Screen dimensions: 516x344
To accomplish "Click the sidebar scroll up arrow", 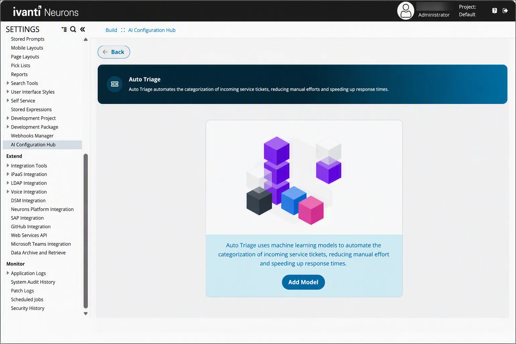I will click(x=86, y=40).
